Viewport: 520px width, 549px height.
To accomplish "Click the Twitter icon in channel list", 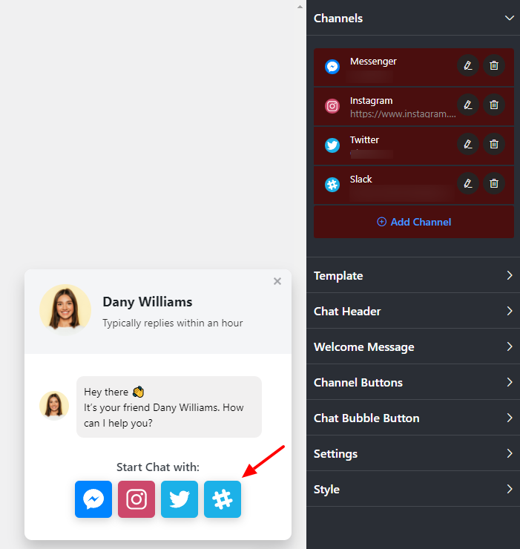I will [x=332, y=145].
